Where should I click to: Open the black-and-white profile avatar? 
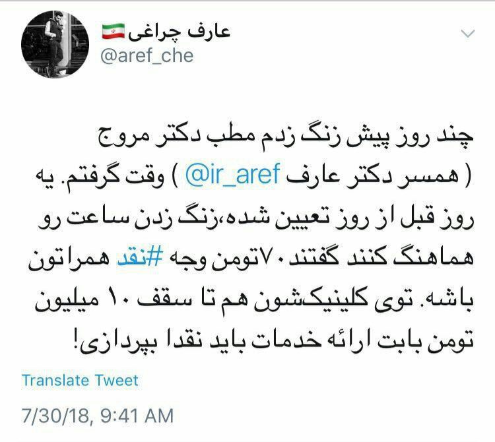pos(55,44)
